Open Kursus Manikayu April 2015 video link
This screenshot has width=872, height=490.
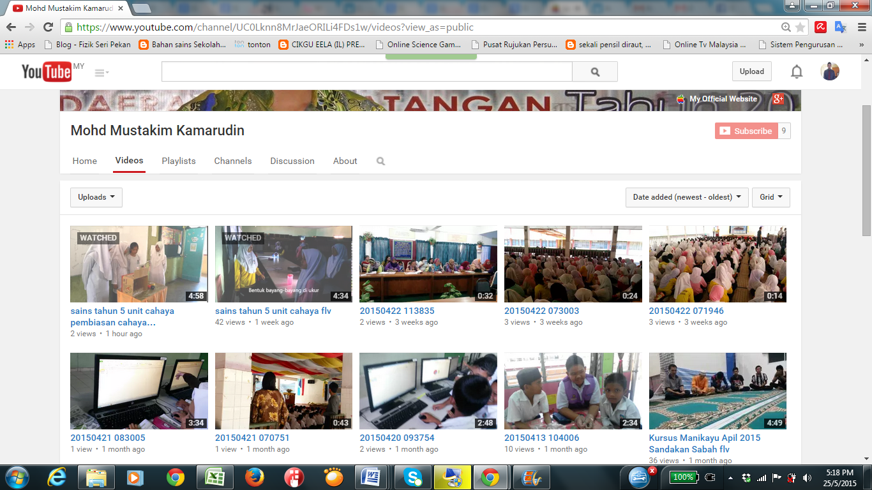[705, 443]
